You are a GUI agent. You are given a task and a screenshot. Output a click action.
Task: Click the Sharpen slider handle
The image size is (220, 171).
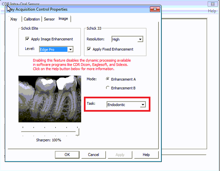click(x=77, y=133)
